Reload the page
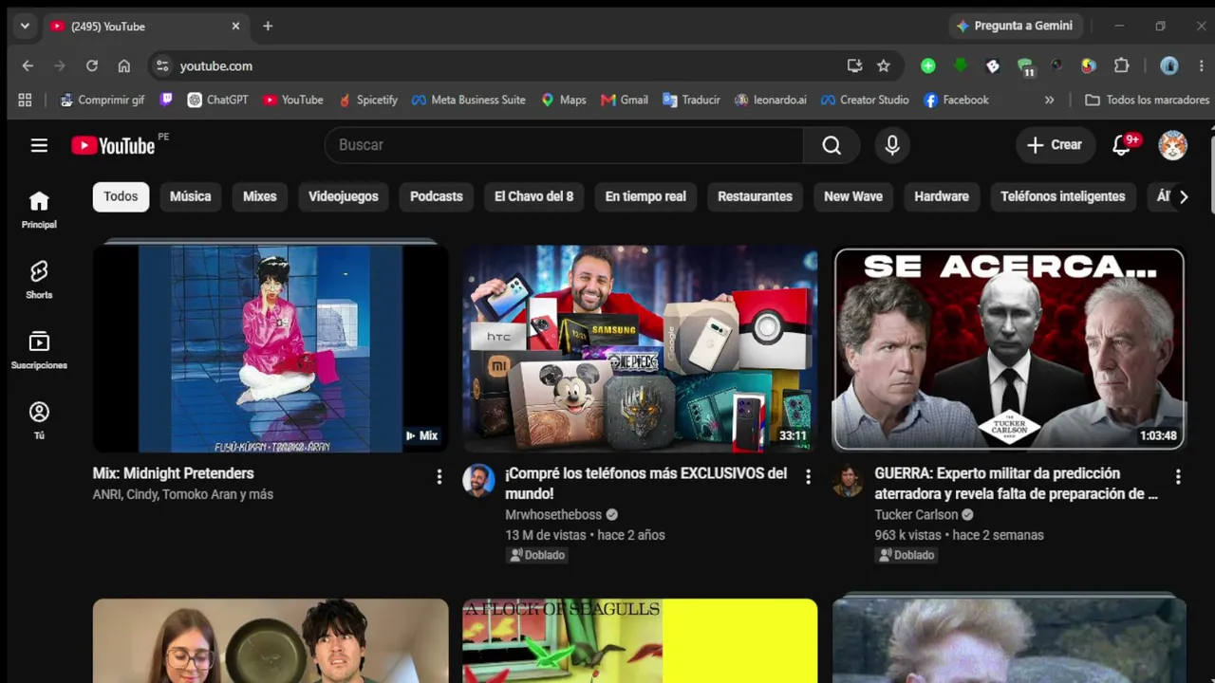Screen dimensions: 1215x683 click(92, 65)
